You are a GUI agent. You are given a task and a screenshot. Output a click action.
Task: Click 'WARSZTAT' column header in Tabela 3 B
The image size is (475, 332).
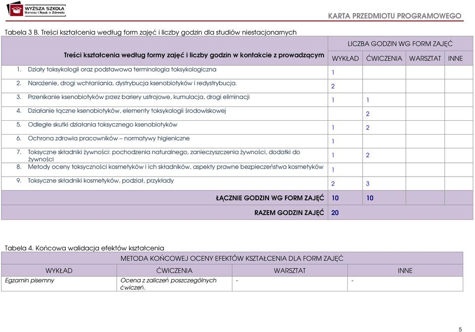point(425,58)
